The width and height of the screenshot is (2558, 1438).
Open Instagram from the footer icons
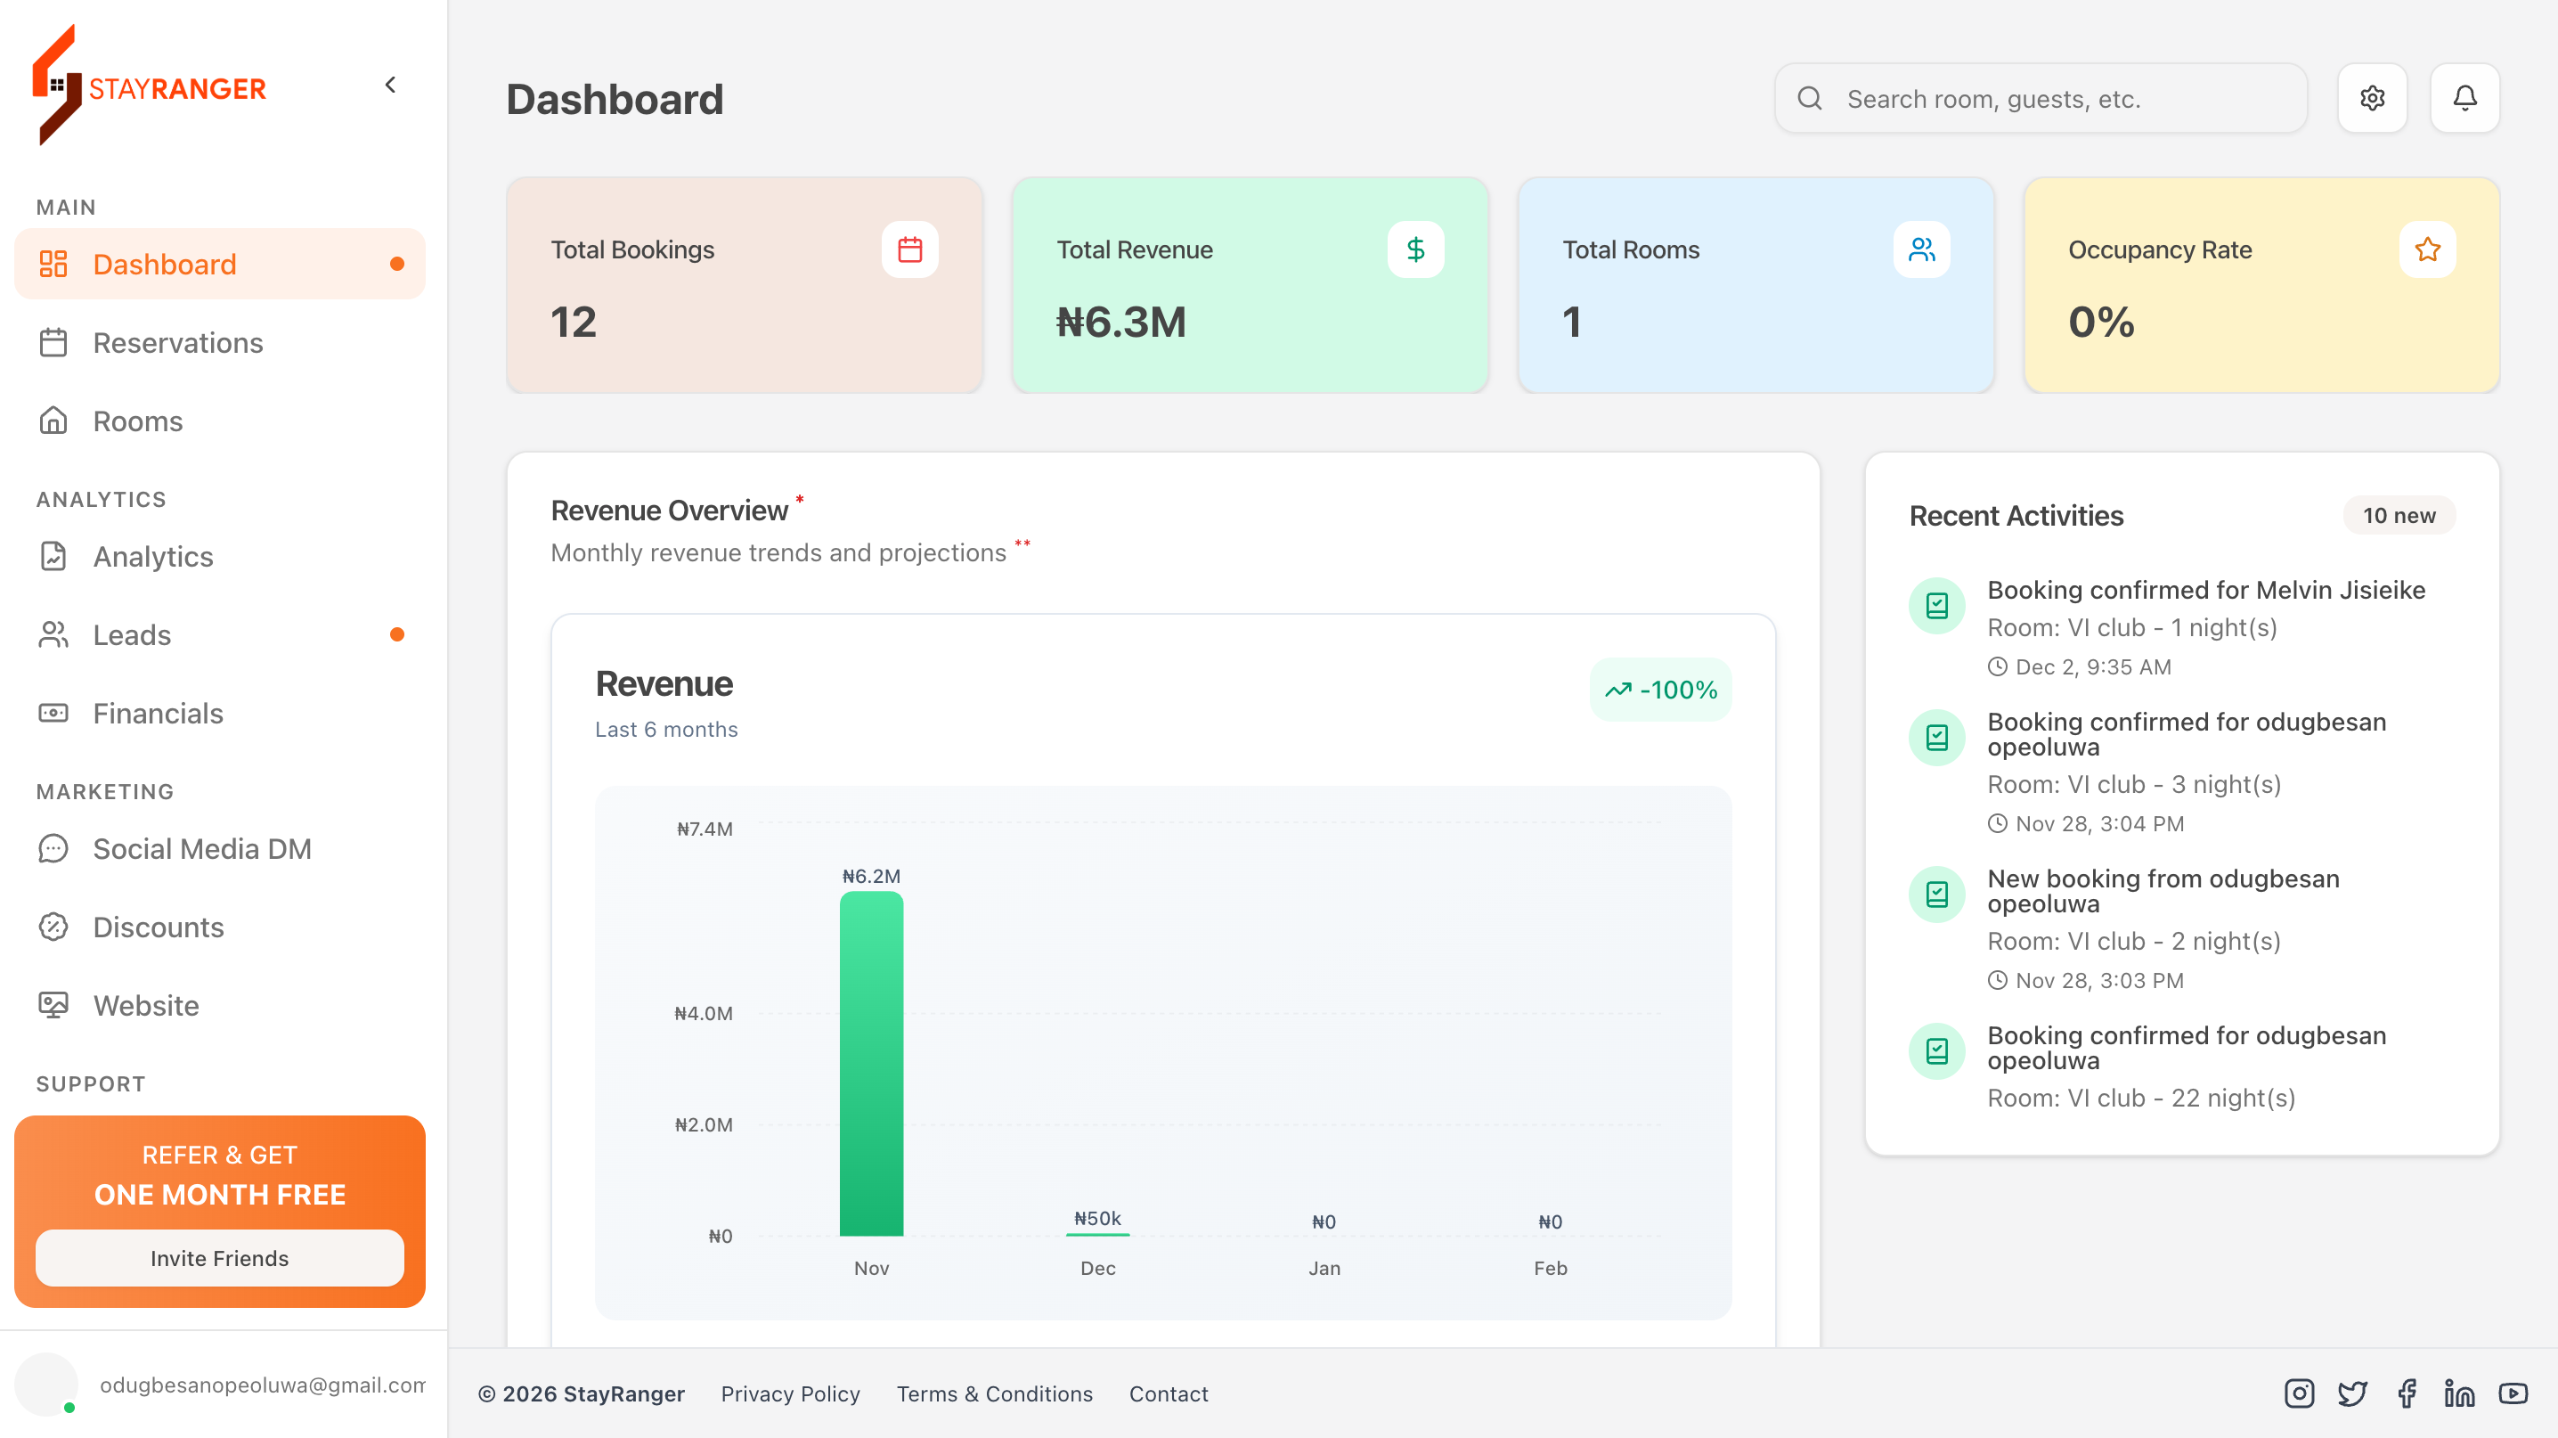point(2299,1393)
